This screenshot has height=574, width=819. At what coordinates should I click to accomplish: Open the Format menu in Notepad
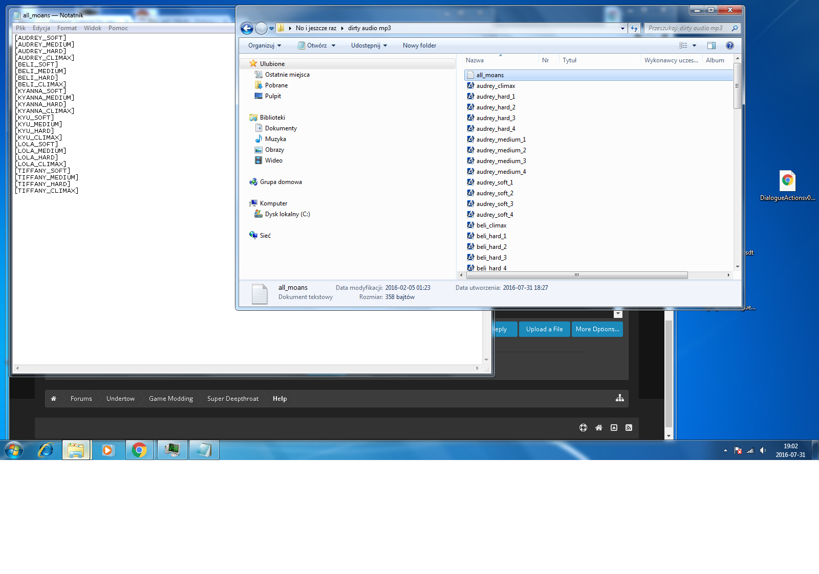(67, 28)
